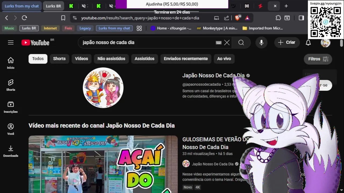
Task: Click the page vertical scrollbar
Action: tap(342, 43)
